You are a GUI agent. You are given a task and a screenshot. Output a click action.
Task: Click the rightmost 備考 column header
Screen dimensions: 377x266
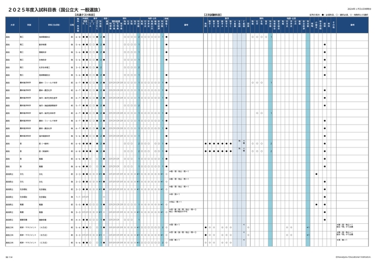pyautogui.click(x=353, y=25)
